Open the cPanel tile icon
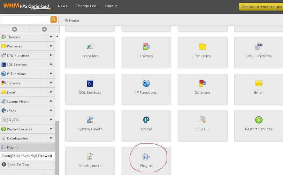Viewport: 283px width, 175px height. [146, 120]
